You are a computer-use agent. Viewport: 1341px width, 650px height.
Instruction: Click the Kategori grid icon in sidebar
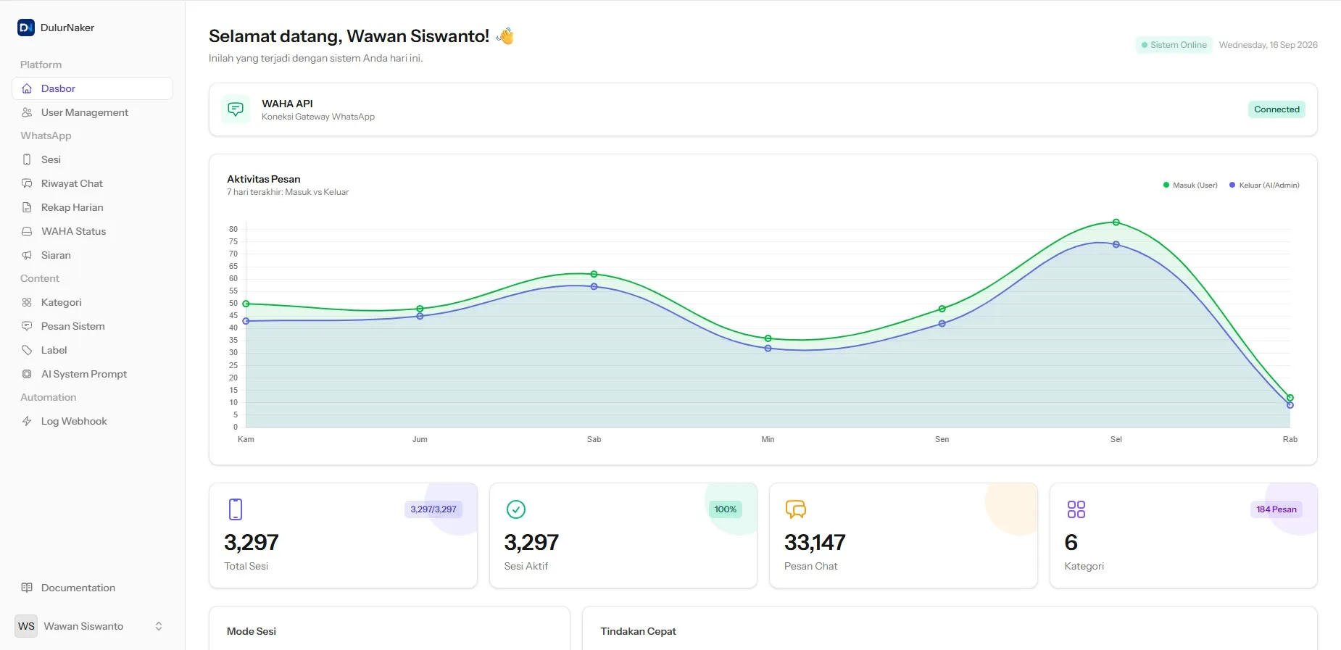pos(27,302)
